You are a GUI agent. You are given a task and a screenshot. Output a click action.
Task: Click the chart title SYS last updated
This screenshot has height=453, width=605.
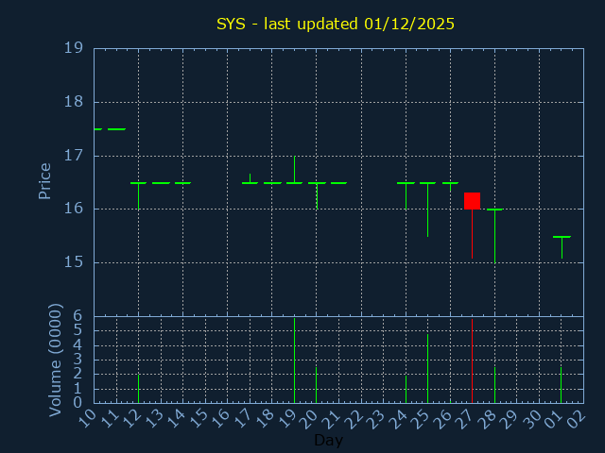[336, 24]
